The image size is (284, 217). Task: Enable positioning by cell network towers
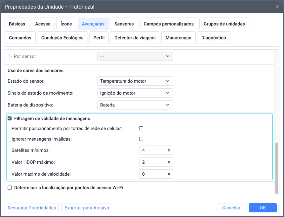[x=141, y=128]
